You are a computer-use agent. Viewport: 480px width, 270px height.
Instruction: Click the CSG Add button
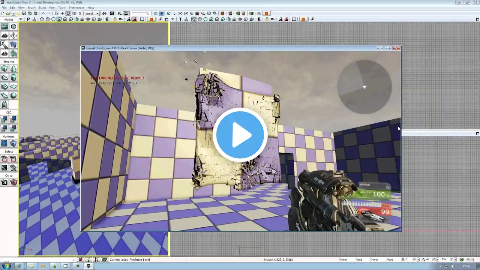pos(4,120)
